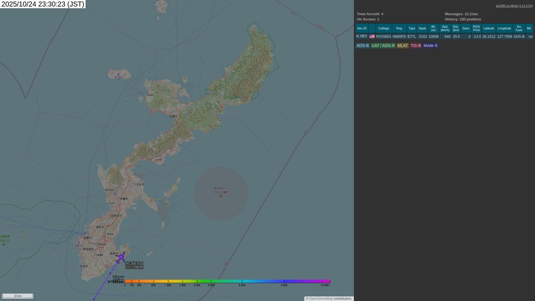Click the altitude color scale bar
Screen dimensions: 535x301
227,281
